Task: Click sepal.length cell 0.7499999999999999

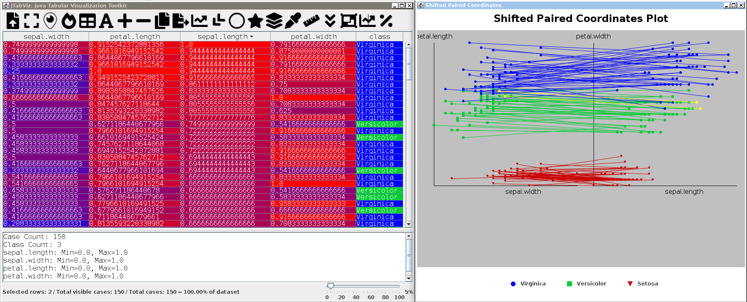Action: coord(225,124)
